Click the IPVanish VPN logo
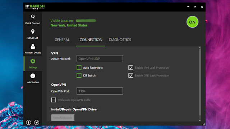 coord(35,7)
